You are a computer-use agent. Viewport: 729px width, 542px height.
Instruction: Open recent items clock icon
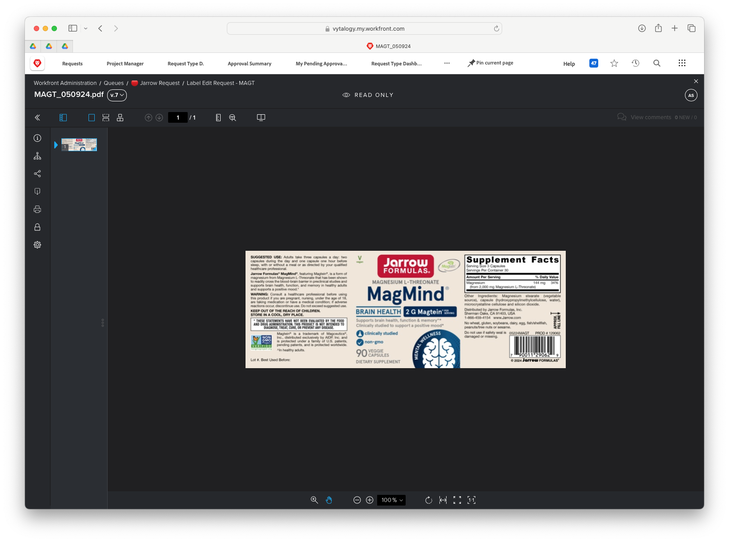pos(636,63)
